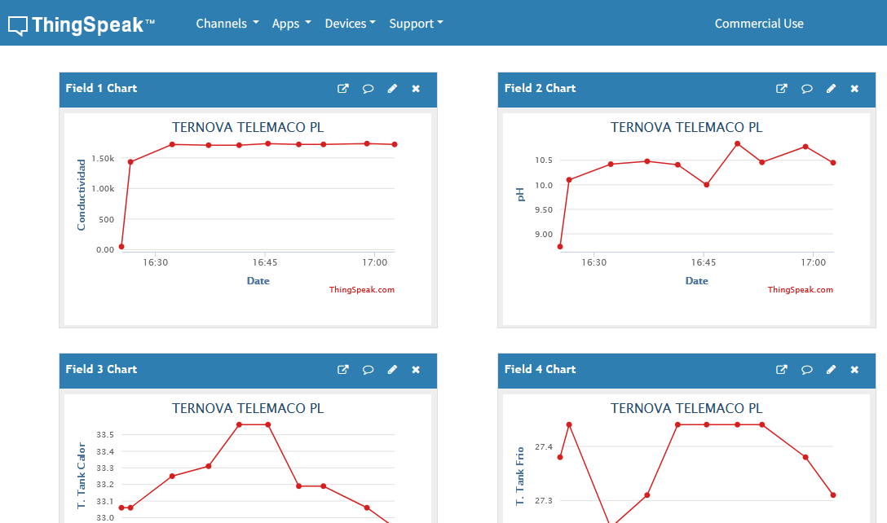
Task: Open Field 1 Chart in new window
Action: click(342, 89)
